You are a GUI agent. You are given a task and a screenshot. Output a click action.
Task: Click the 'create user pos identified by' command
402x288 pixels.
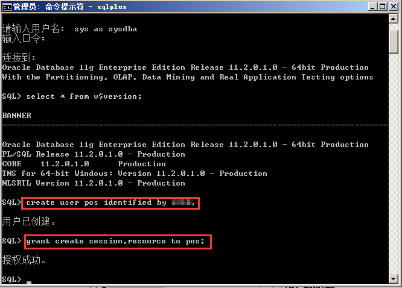[97, 203]
